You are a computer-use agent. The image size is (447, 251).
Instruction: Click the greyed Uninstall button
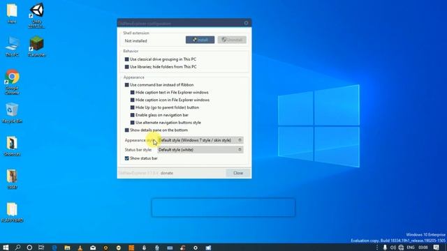point(232,40)
